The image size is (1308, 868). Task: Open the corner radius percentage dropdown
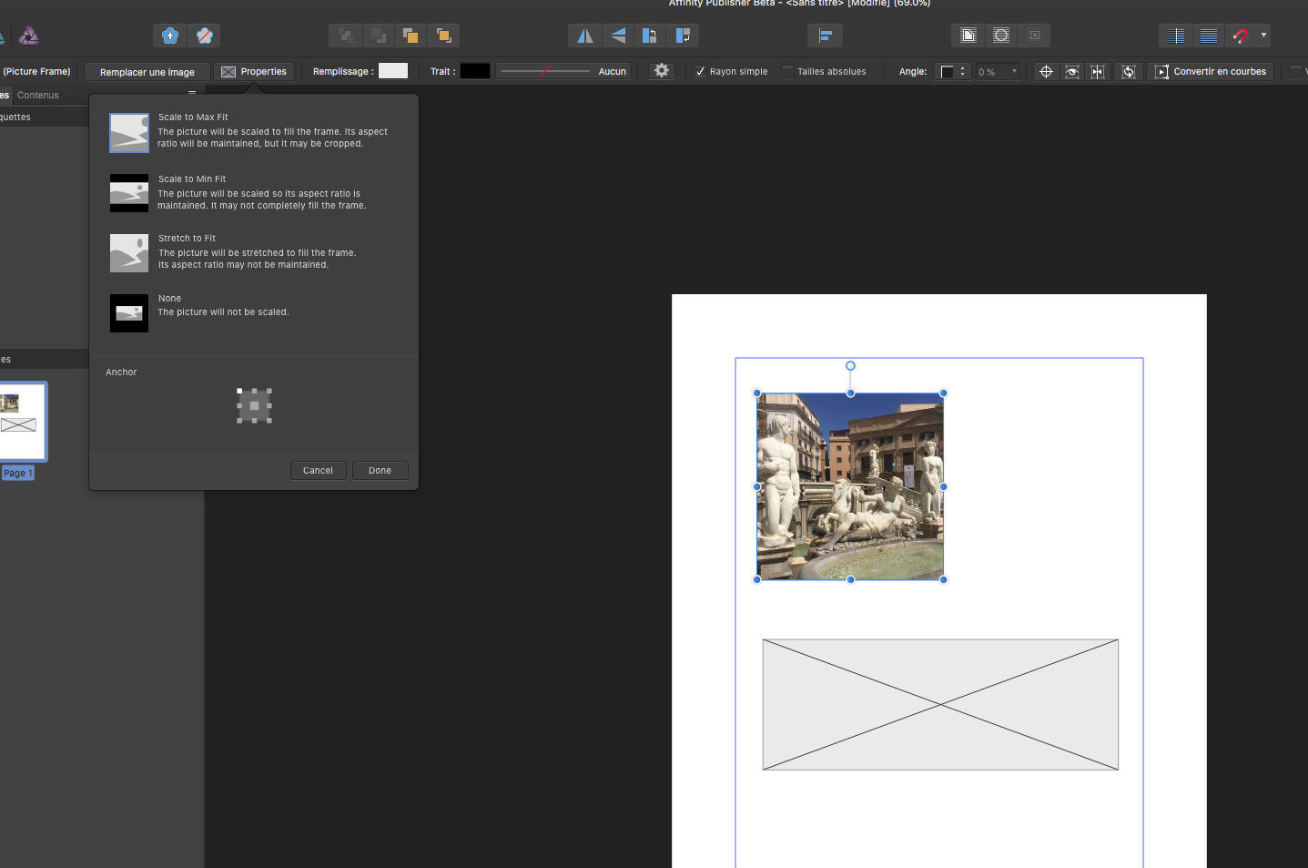[1014, 71]
